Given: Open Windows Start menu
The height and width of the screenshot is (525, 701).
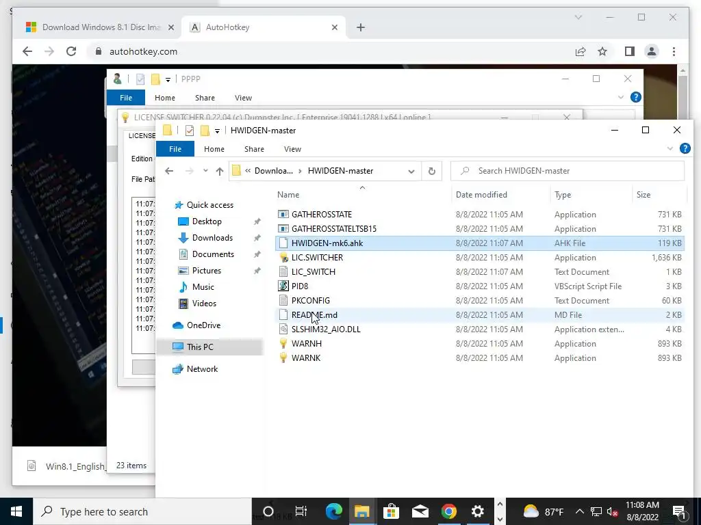Looking at the screenshot, I should click(x=16, y=511).
